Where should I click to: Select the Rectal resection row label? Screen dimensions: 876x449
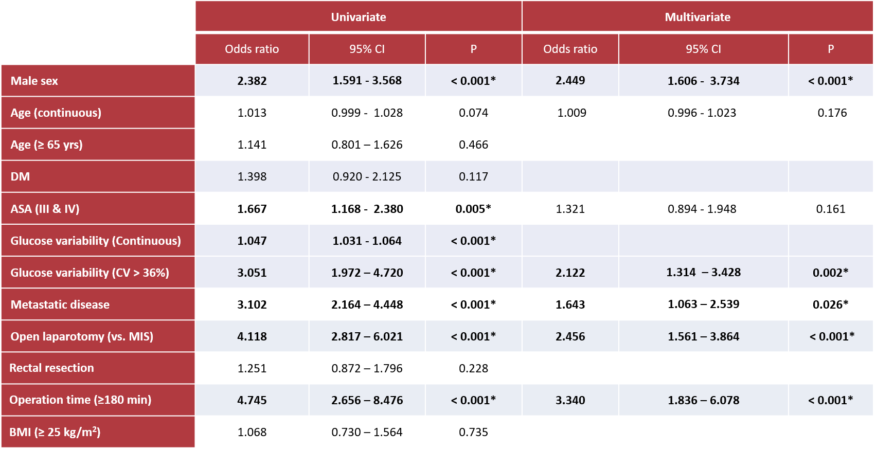[x=52, y=368]
